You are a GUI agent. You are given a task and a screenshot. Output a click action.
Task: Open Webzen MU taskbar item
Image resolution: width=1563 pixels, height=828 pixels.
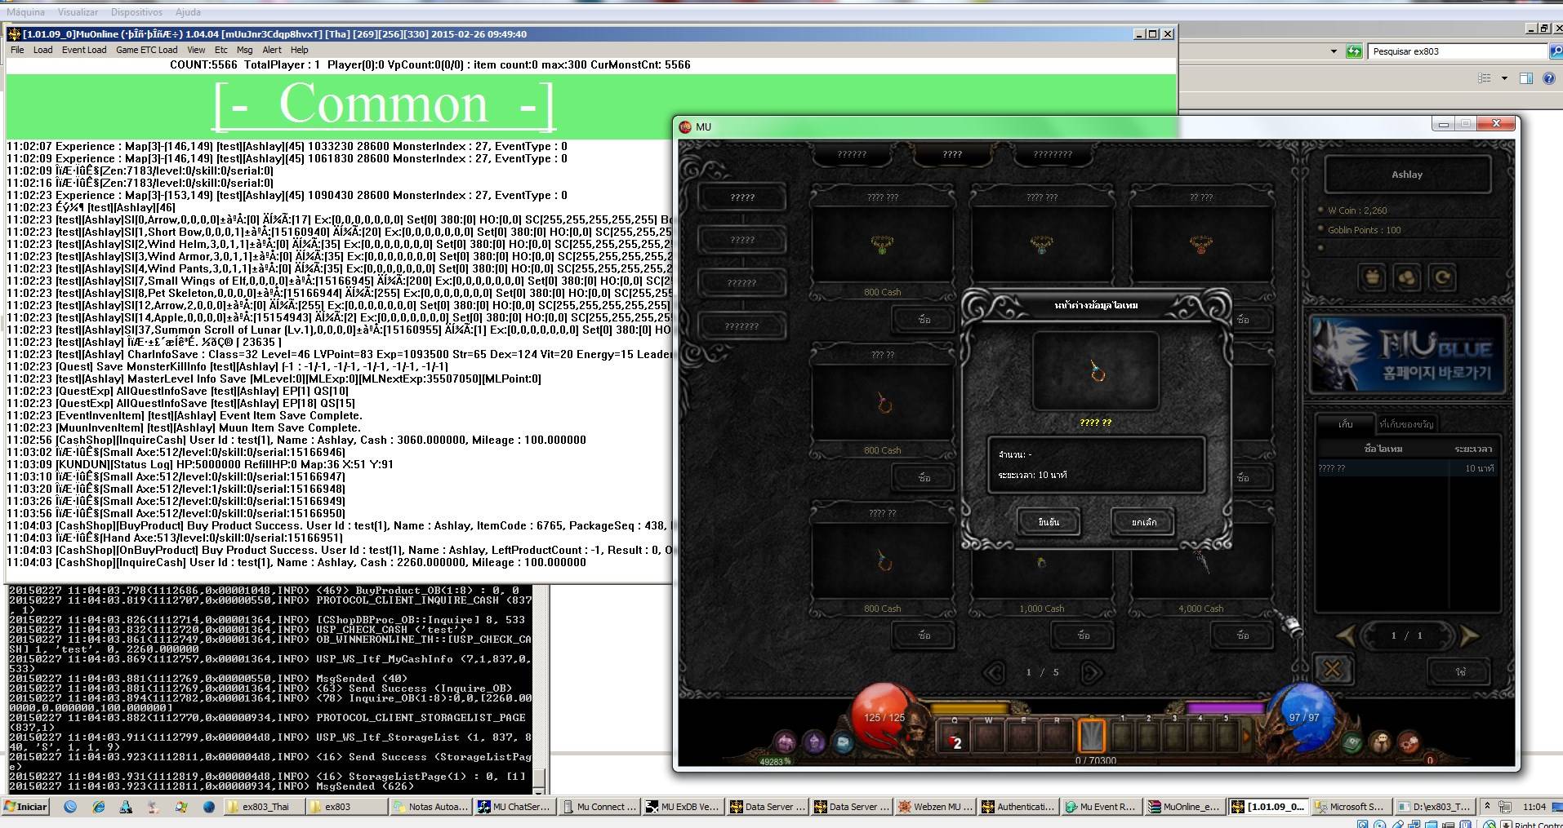pos(936,807)
